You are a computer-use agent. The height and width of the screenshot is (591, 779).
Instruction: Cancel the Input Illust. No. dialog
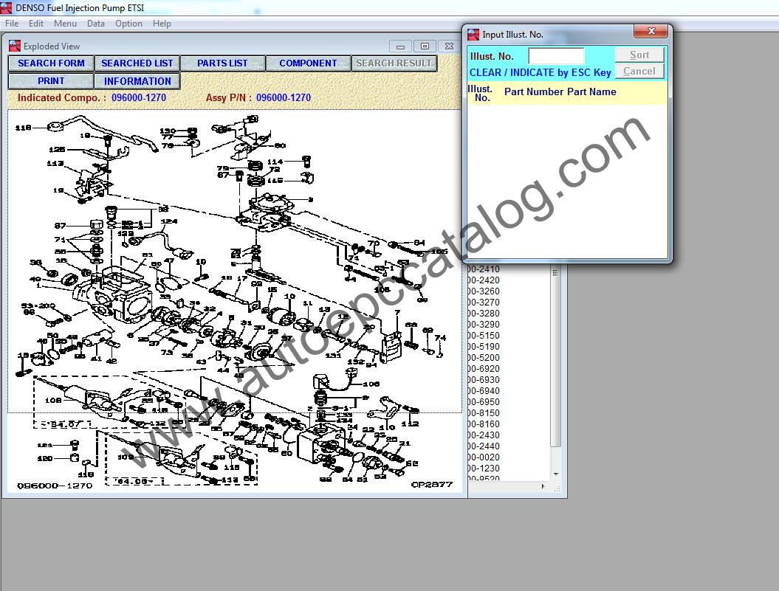point(638,71)
